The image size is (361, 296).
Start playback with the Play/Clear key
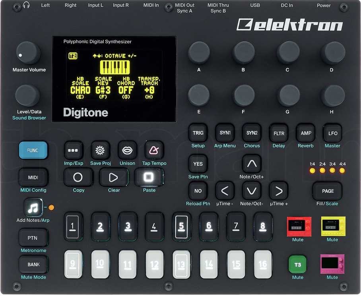[113, 177]
